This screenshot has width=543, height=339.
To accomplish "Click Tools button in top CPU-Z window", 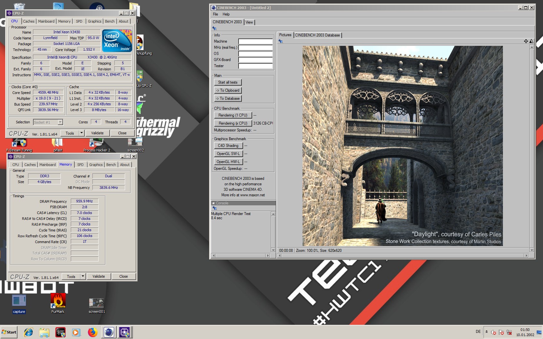I will pos(70,133).
